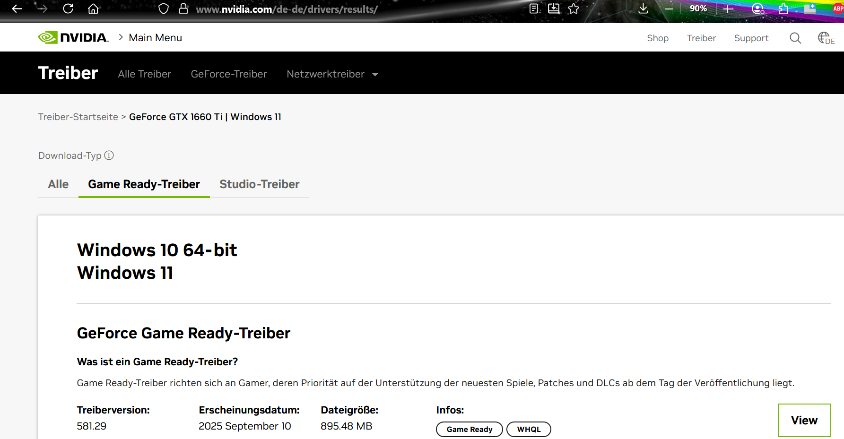This screenshot has width=844, height=439.
Task: Click the WHQL info badge
Action: (529, 429)
